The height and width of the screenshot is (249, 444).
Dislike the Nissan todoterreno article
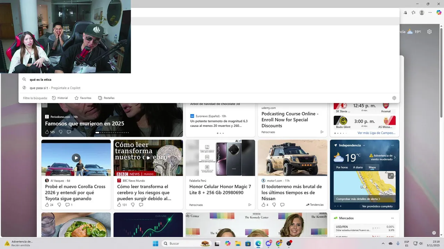[x=274, y=205]
